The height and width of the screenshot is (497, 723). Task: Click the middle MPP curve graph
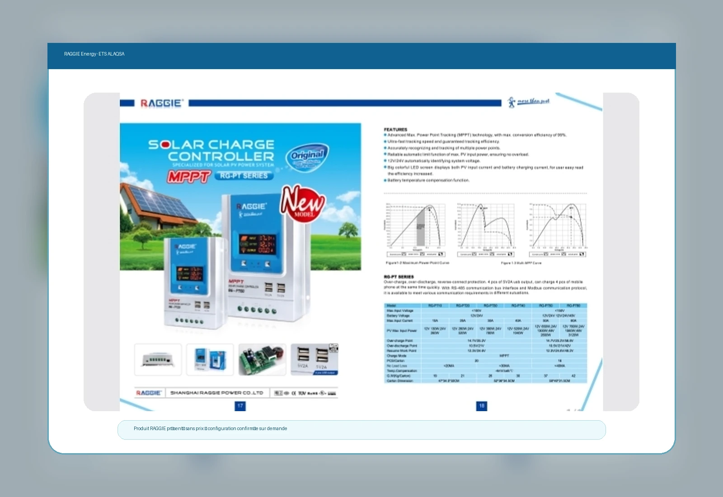coord(485,230)
